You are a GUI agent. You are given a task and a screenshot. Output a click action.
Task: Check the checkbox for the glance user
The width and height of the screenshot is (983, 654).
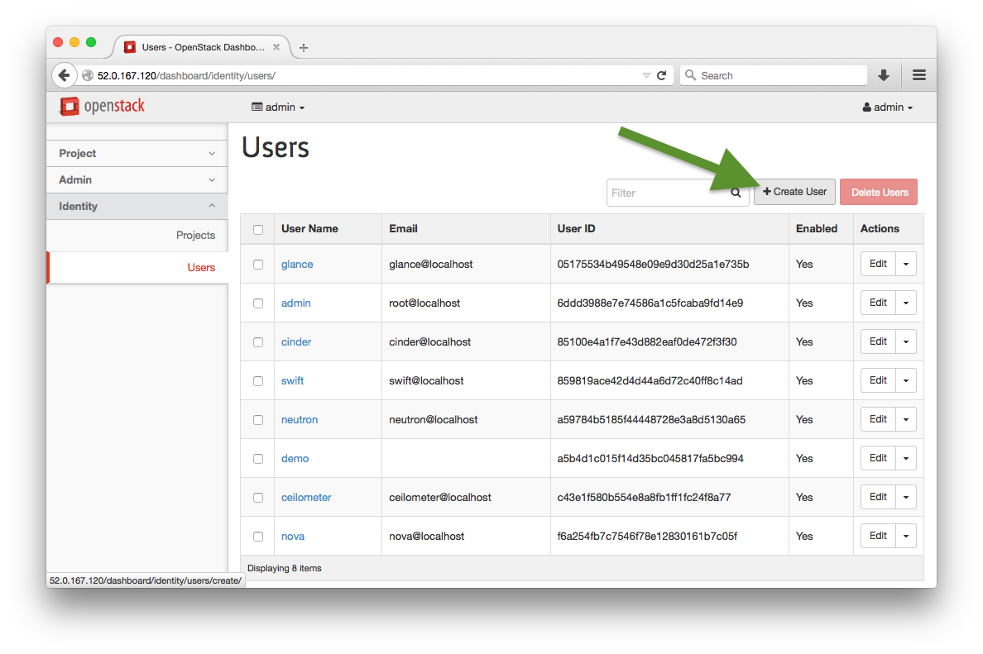pyautogui.click(x=257, y=264)
